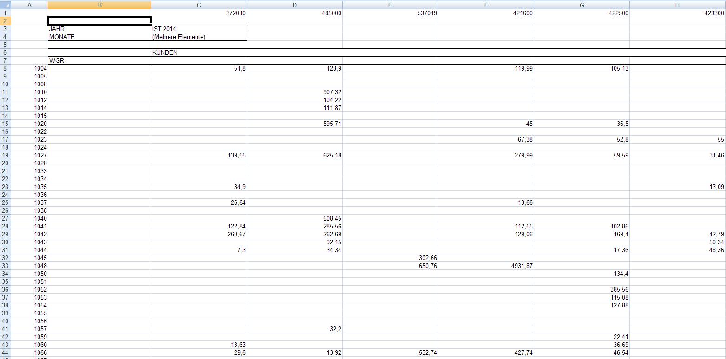Select customer number 423300 cell
This screenshot has height=359, width=726.
point(677,13)
